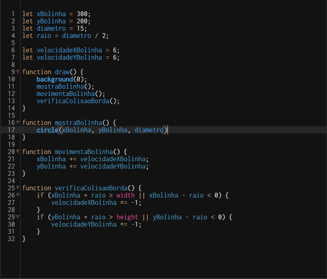Click the 'circle' keyword on line 17
This screenshot has width=327, height=279.
tap(48, 130)
